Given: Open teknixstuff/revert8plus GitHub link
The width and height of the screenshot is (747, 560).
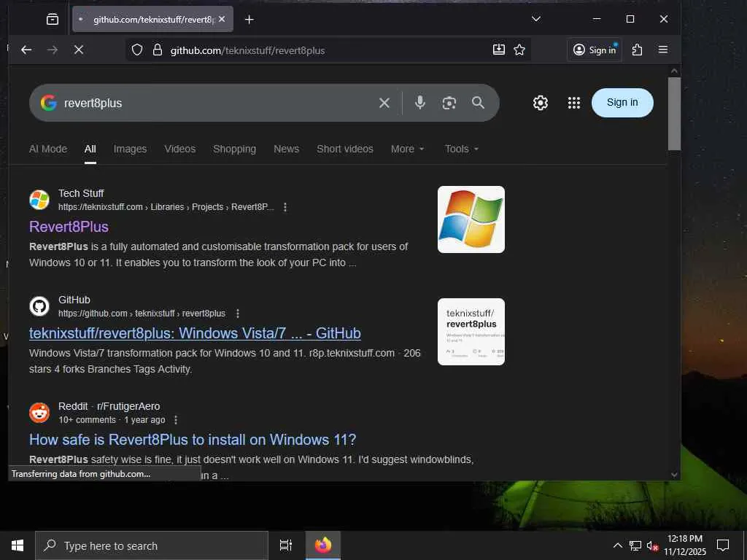Looking at the screenshot, I should pyautogui.click(x=195, y=333).
